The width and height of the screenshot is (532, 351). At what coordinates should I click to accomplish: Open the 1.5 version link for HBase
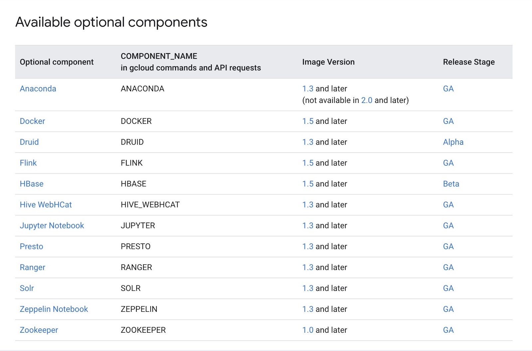coord(308,184)
